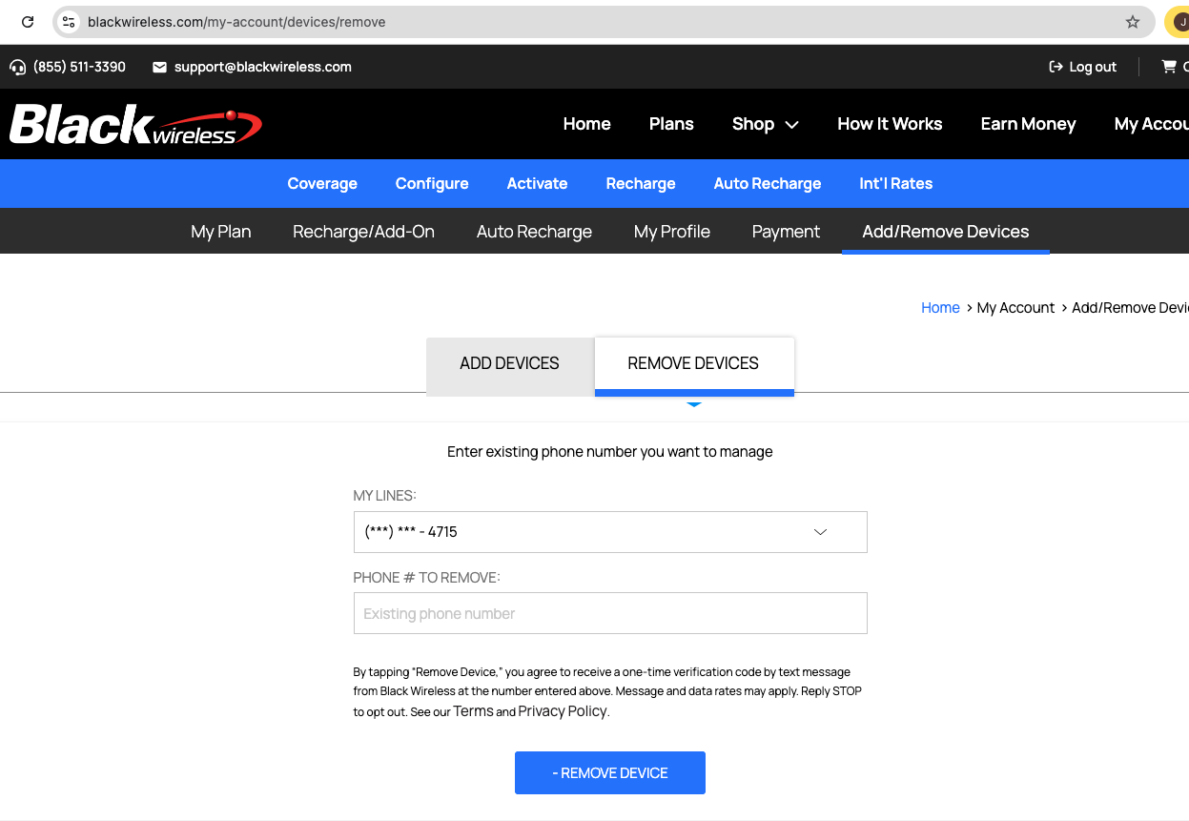Click the Shop menu chevron arrow
This screenshot has width=1189, height=821.
792,125
